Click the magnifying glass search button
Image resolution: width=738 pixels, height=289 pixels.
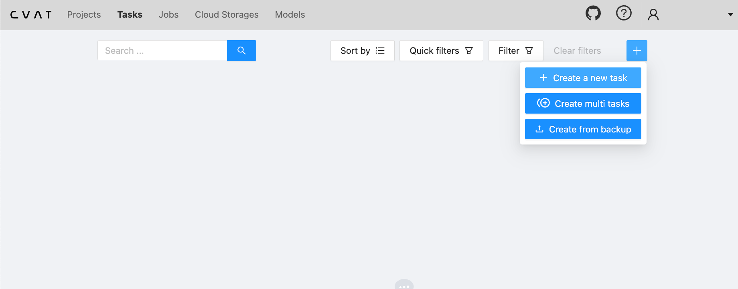241,51
